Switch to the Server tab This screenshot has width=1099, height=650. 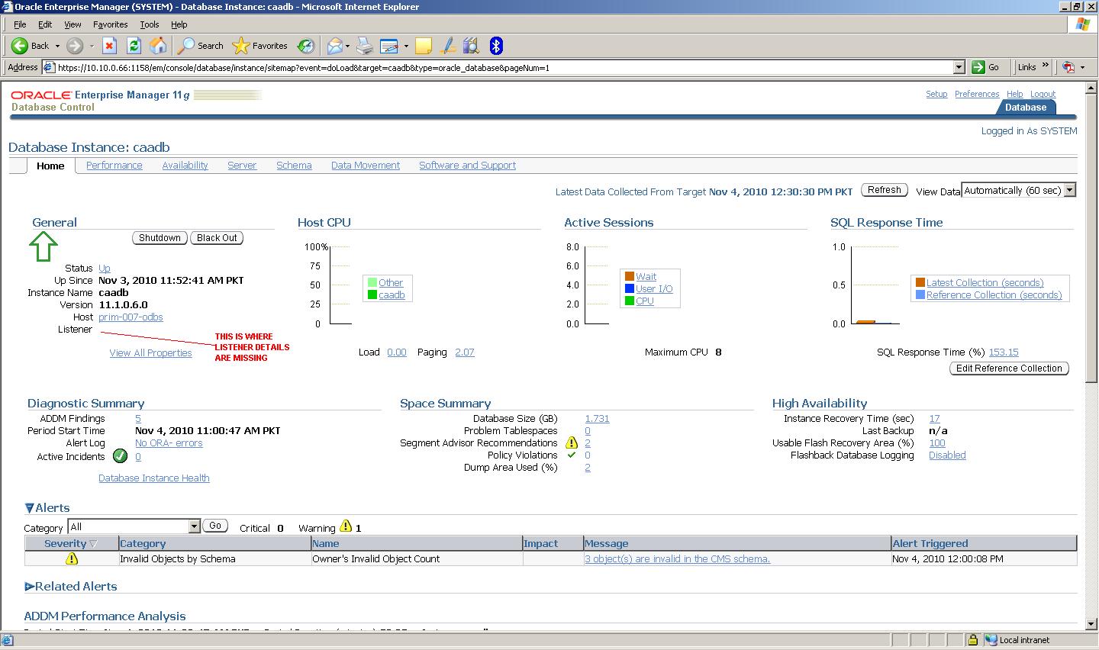[x=242, y=166]
